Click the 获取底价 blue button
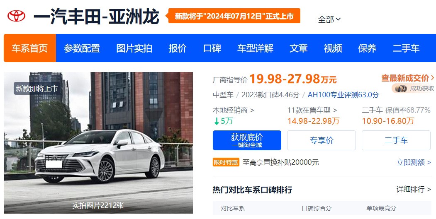Viewport: 436px width, 219px height. [247, 140]
